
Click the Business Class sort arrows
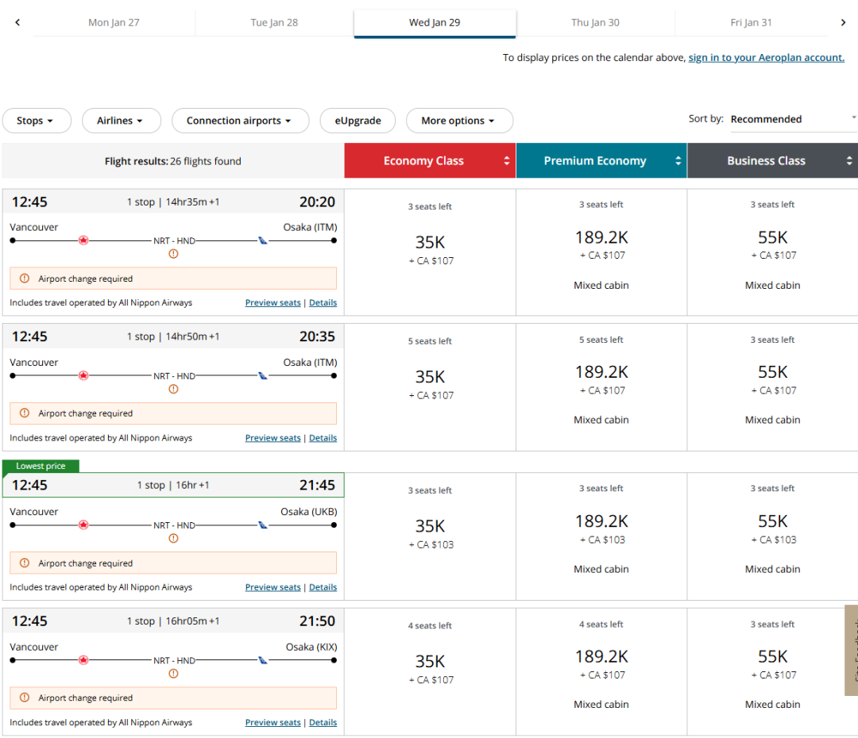click(x=849, y=161)
